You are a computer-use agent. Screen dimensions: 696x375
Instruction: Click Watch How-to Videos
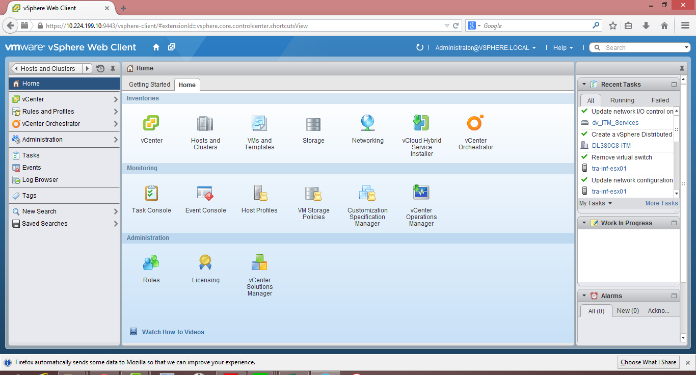coord(173,332)
